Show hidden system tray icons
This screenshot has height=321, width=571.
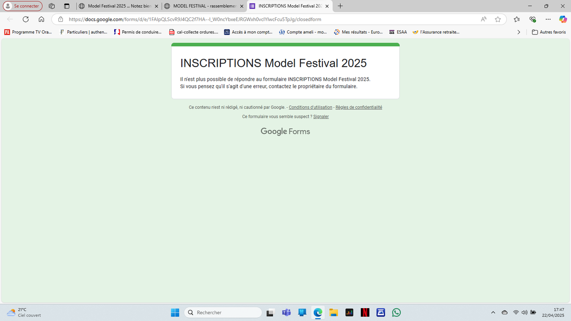point(493,313)
